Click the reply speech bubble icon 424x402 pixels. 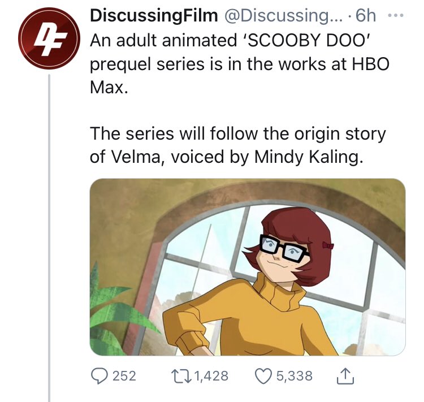99,375
